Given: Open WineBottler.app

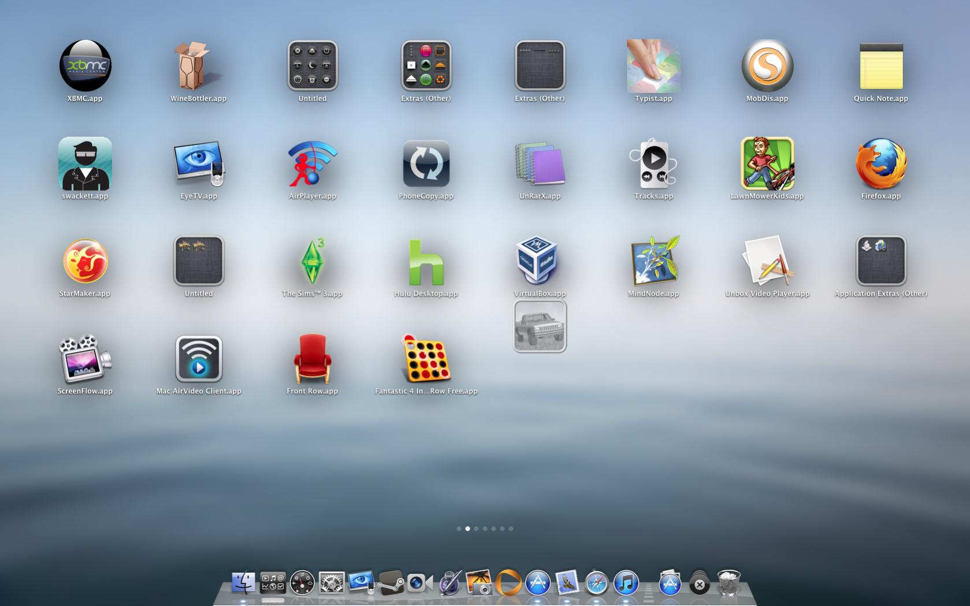Looking at the screenshot, I should tap(198, 66).
